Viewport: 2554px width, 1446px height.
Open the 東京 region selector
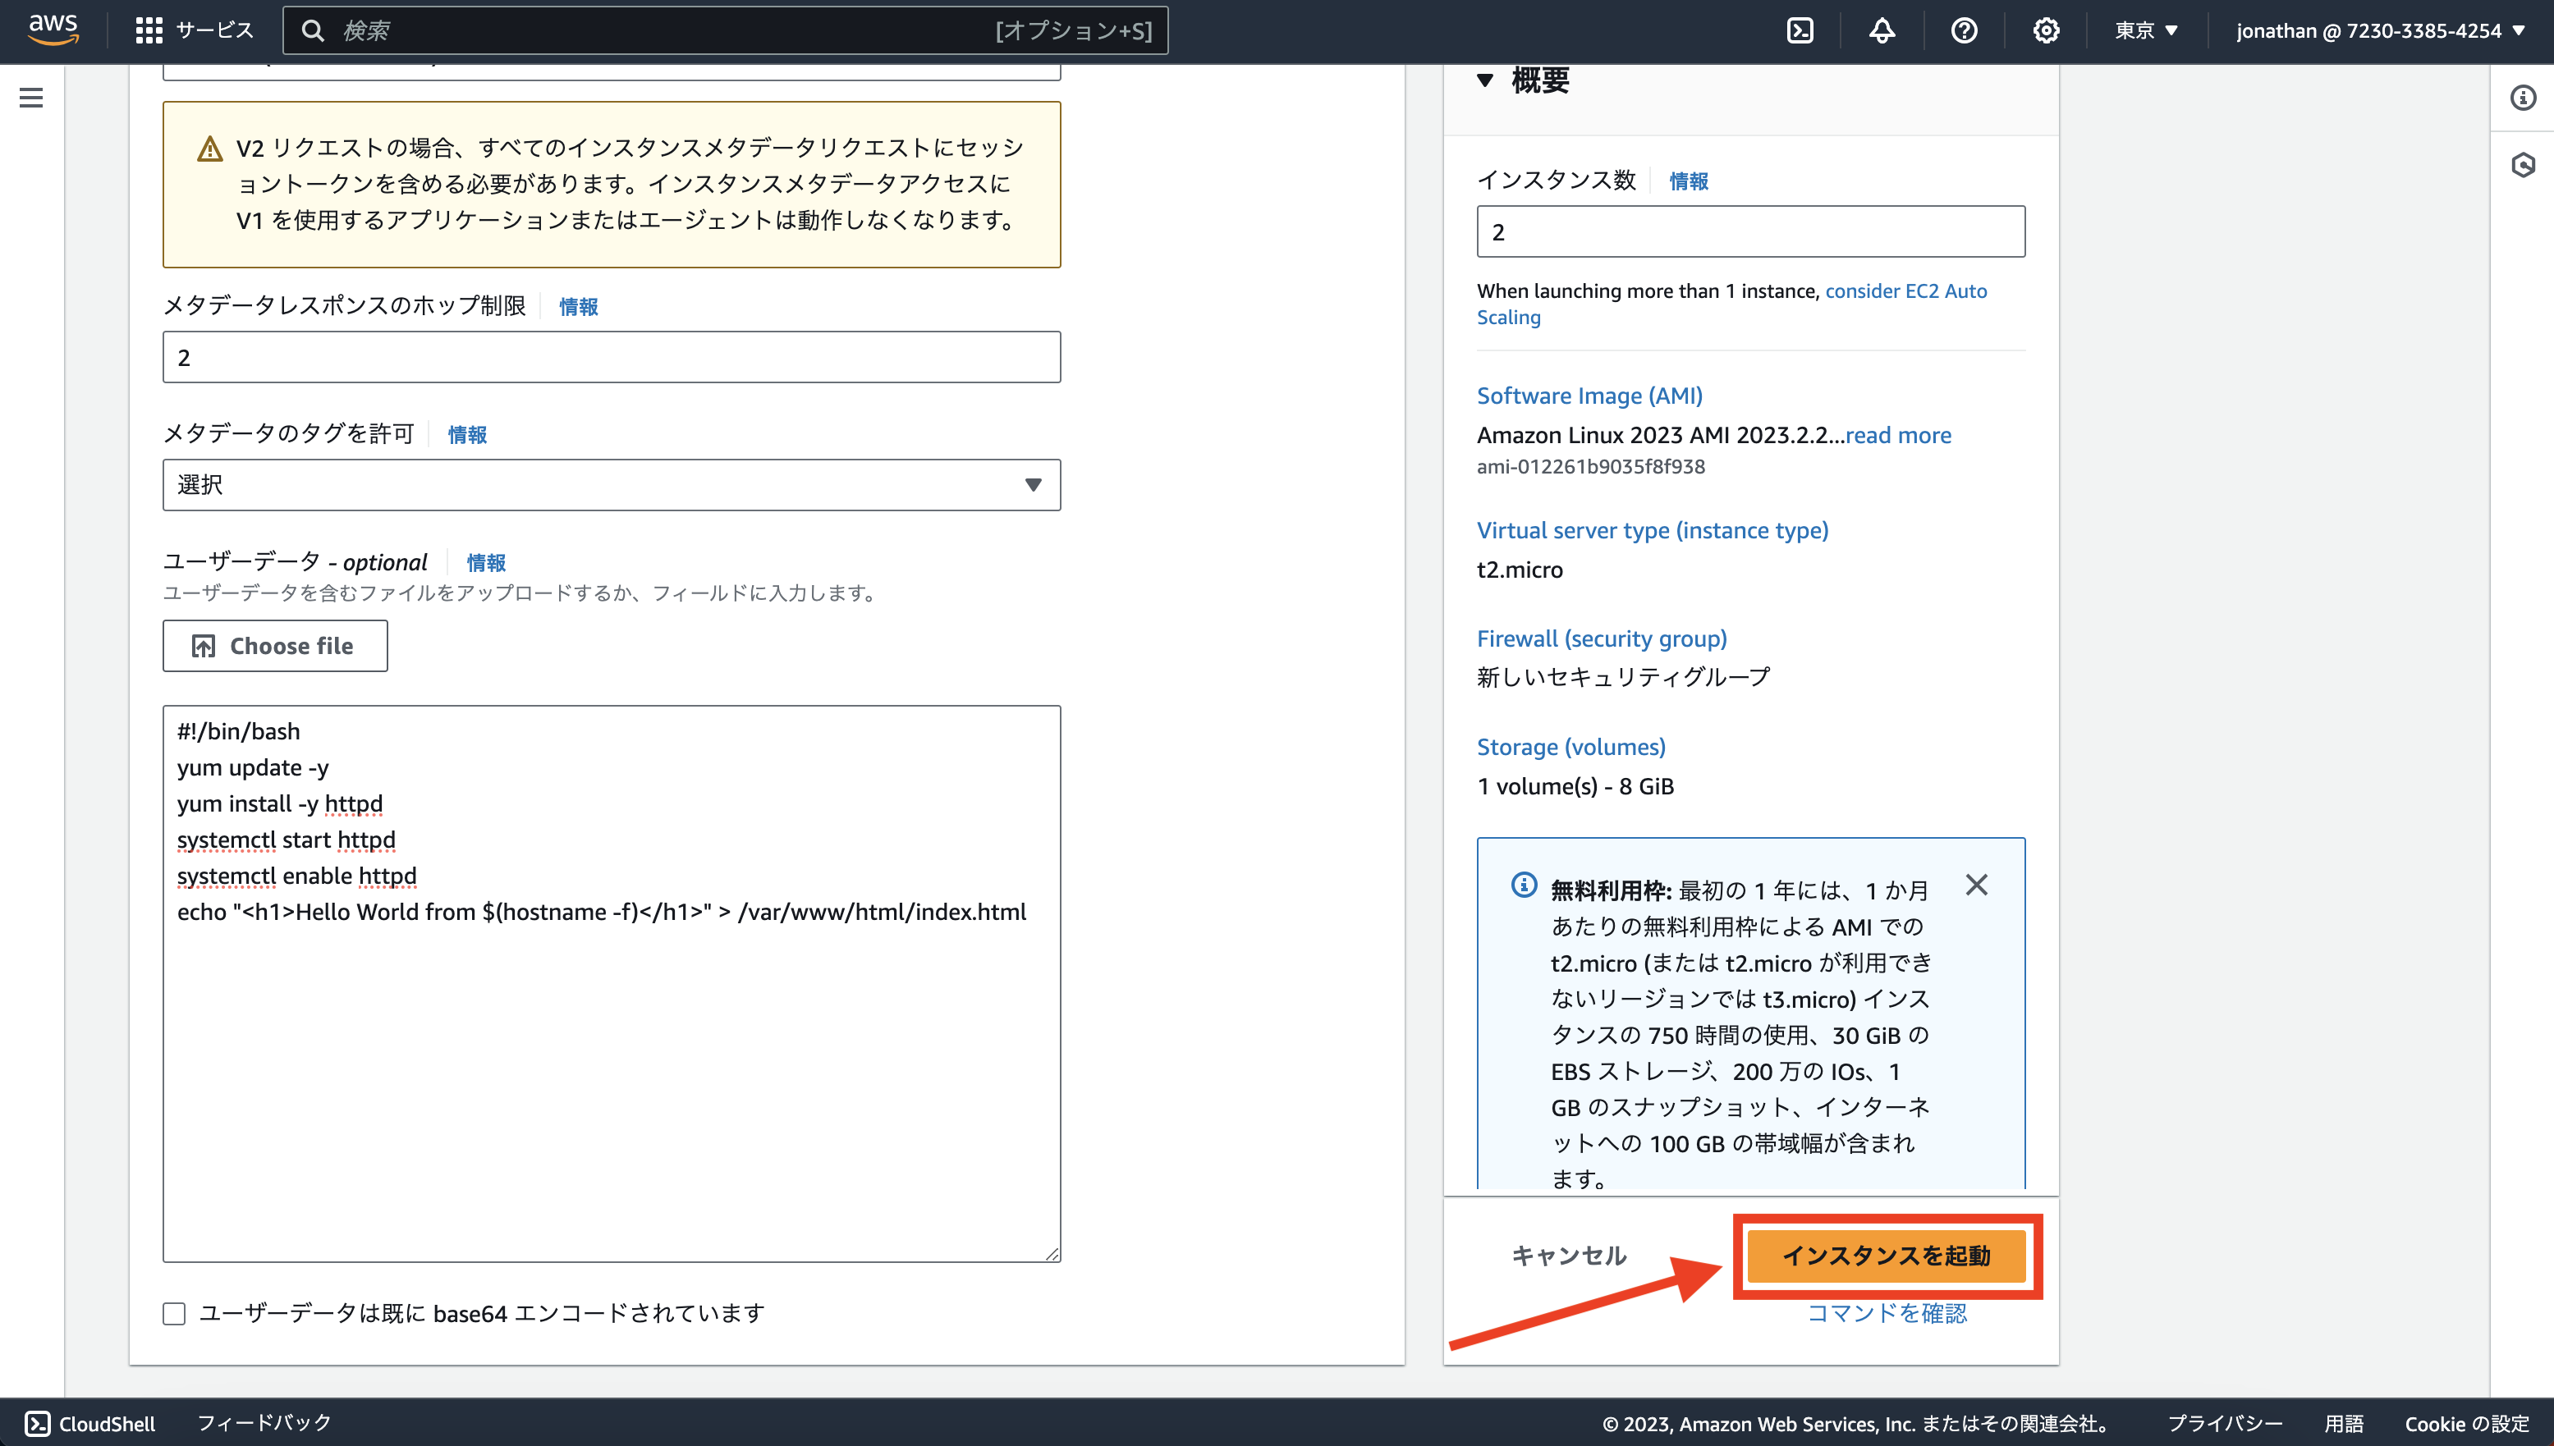[x=2146, y=30]
